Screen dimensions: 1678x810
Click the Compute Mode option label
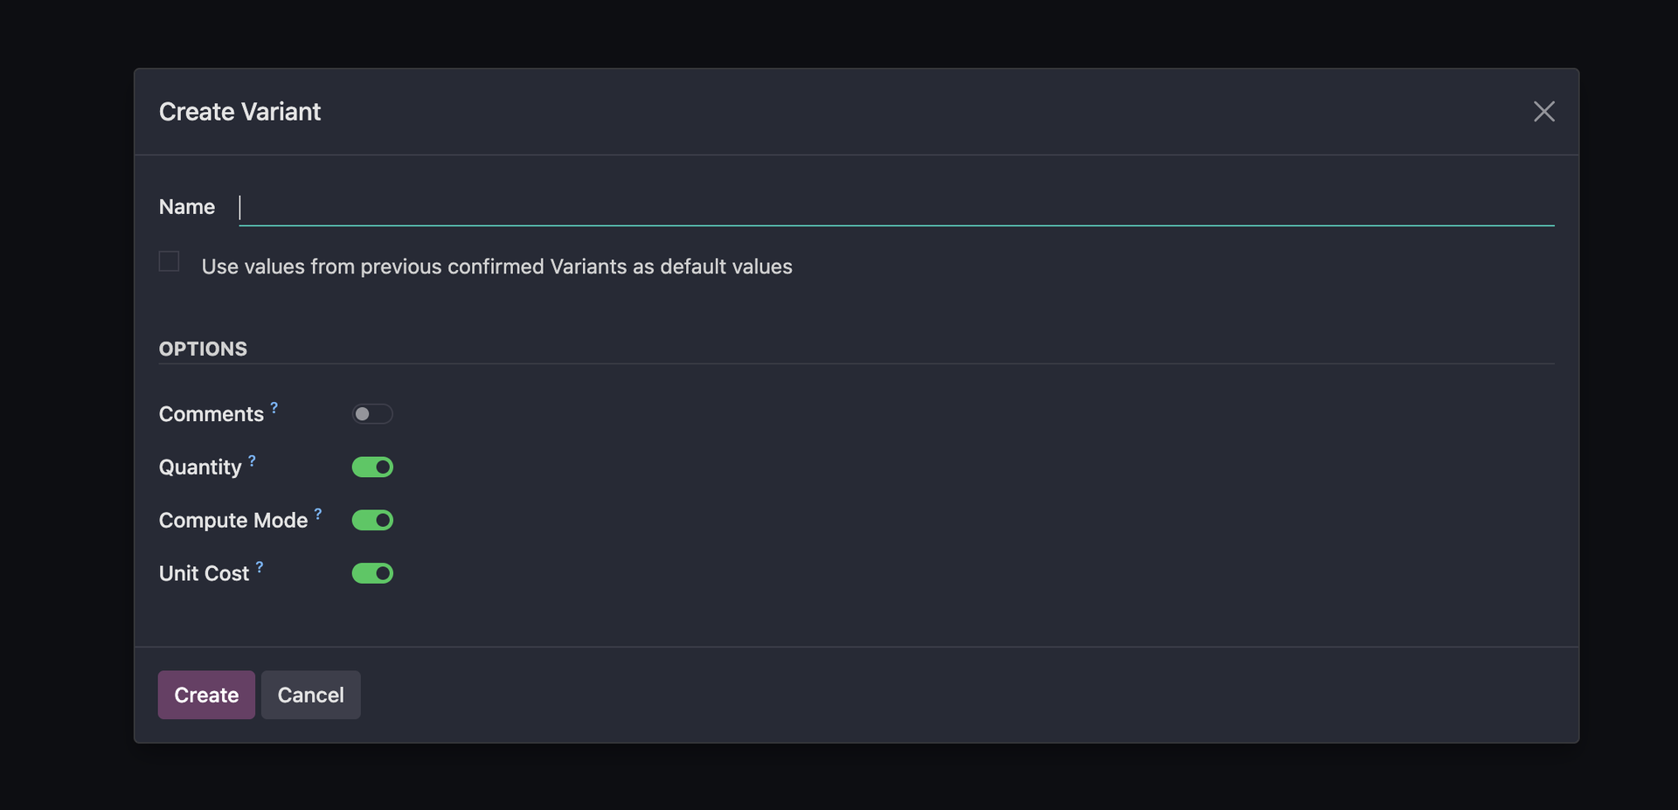pyautogui.click(x=233, y=521)
